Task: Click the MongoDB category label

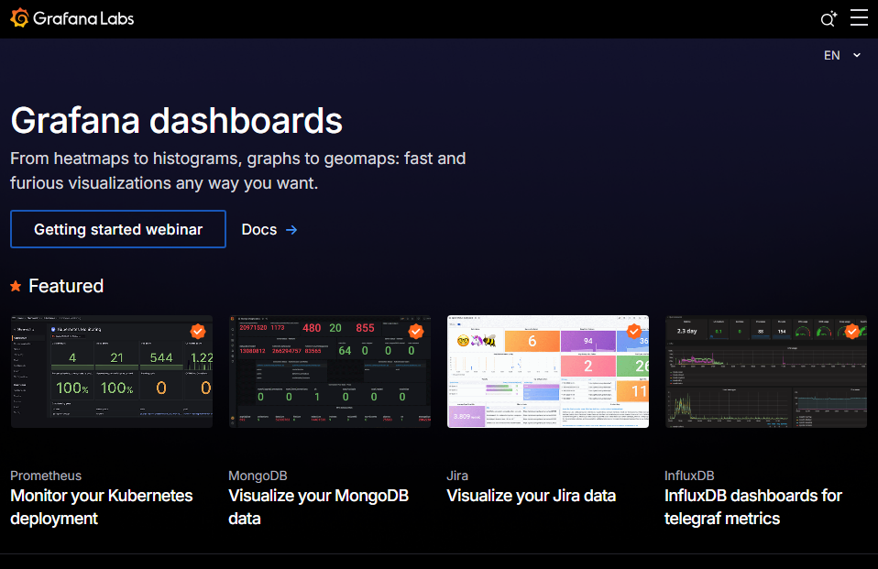Action: pyautogui.click(x=258, y=476)
